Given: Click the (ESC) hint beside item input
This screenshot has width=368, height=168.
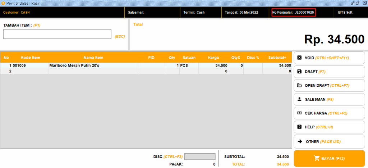Looking at the screenshot, I should [x=120, y=36].
